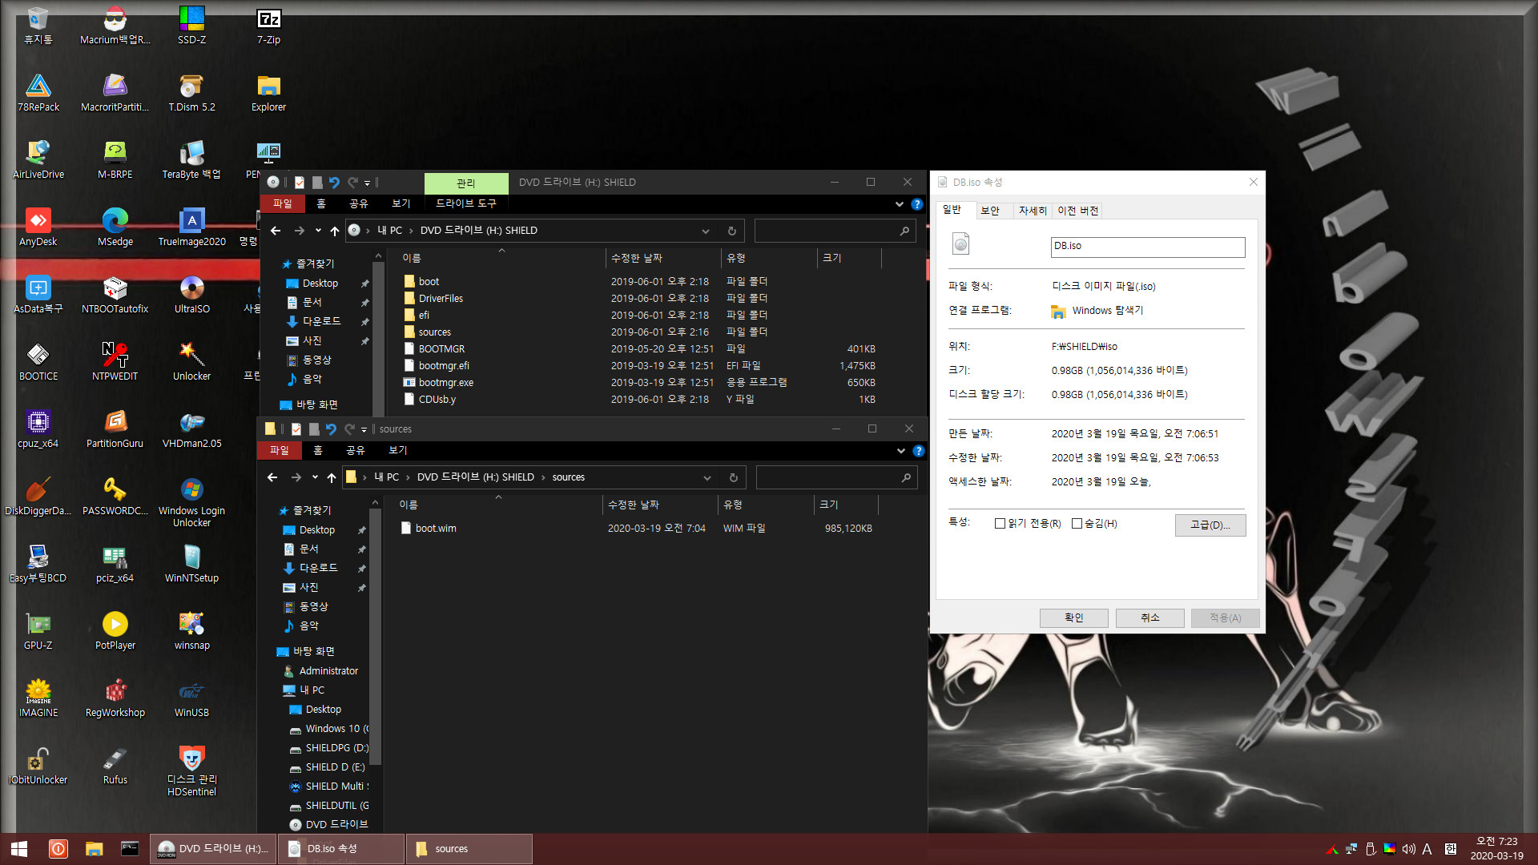Open AnyDesk from the desktop
The height and width of the screenshot is (865, 1538).
[38, 227]
